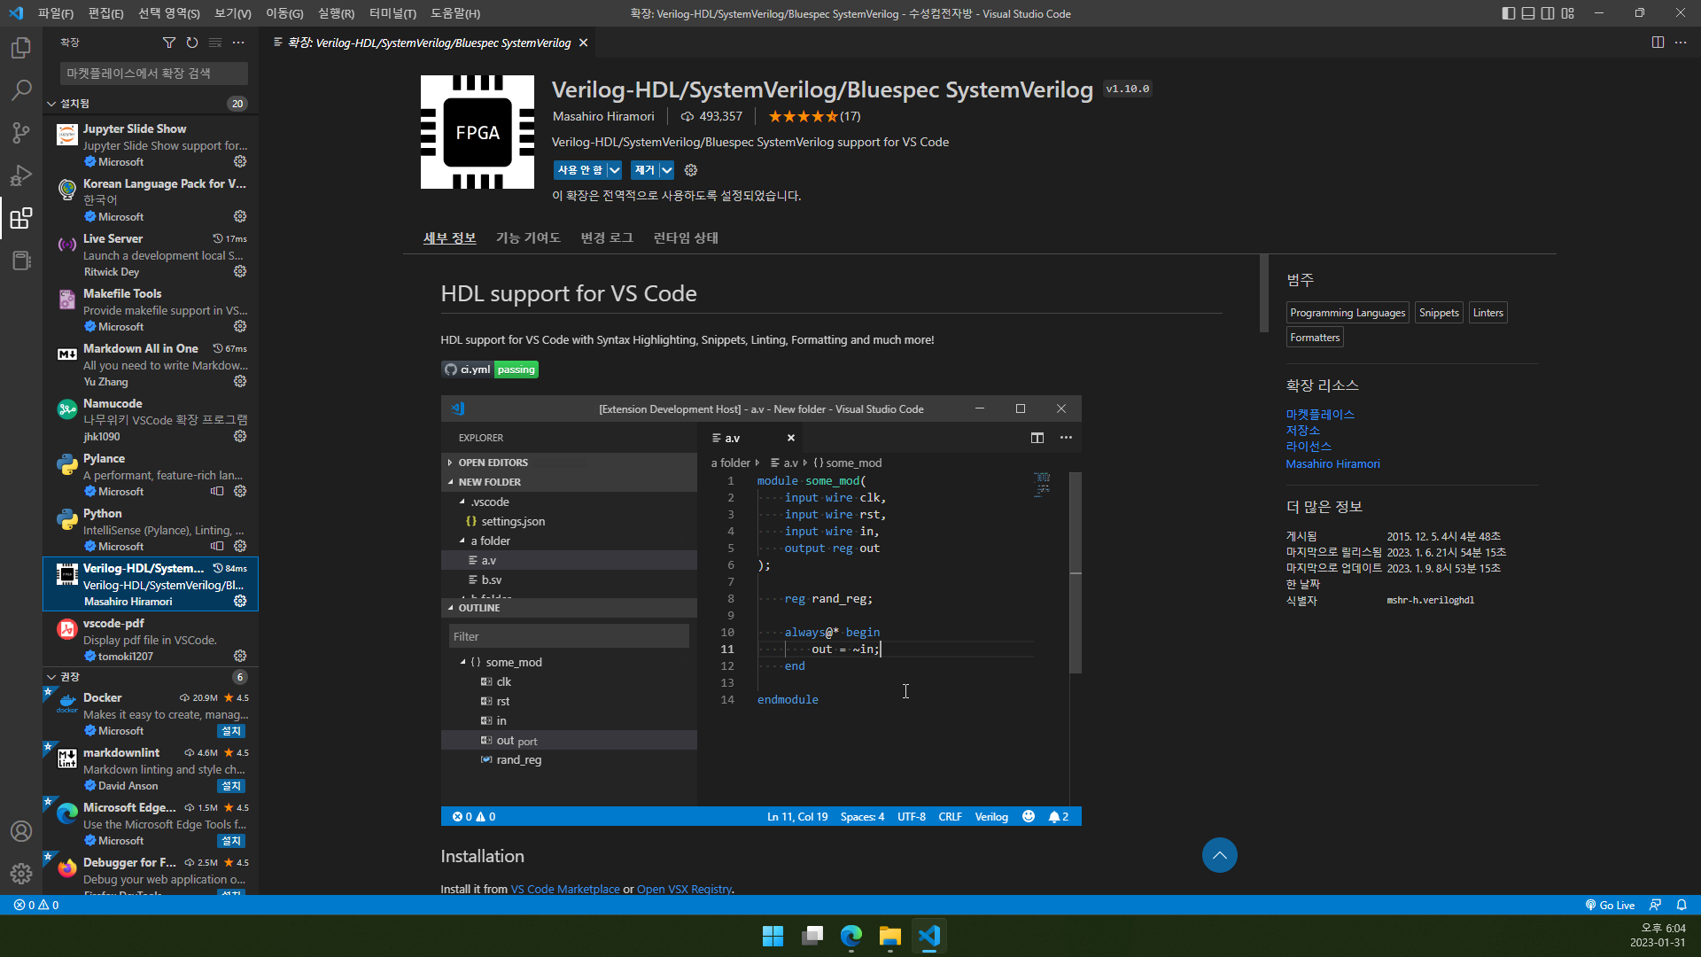
Task: Select Python extension in installed list
Action: tap(151, 529)
